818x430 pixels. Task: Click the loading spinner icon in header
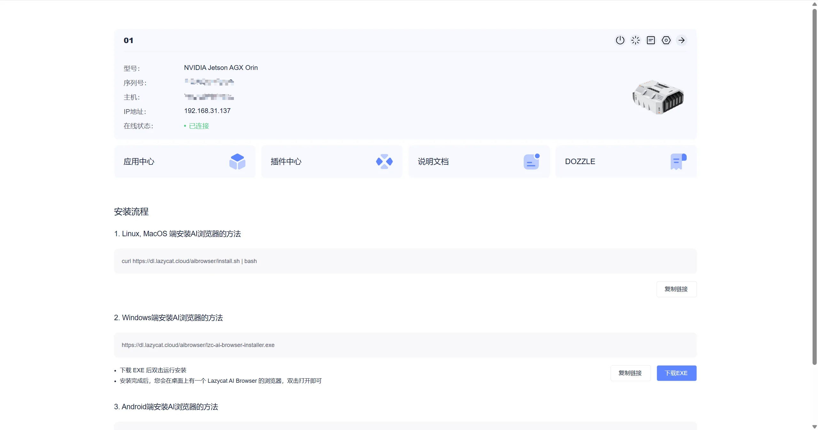635,40
